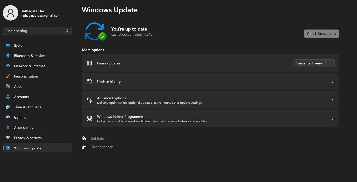Click the "Last checked: Today, 08:16" text
Screen dimensions: 357x182
tap(132, 34)
